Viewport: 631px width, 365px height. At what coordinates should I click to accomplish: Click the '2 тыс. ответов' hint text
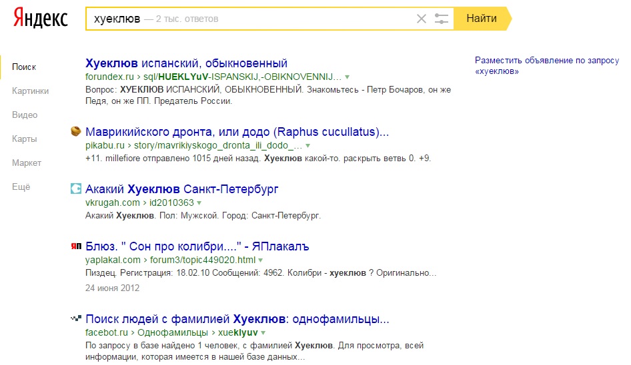click(187, 19)
